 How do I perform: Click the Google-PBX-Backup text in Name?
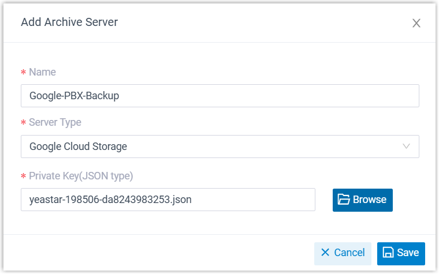tap(74, 96)
